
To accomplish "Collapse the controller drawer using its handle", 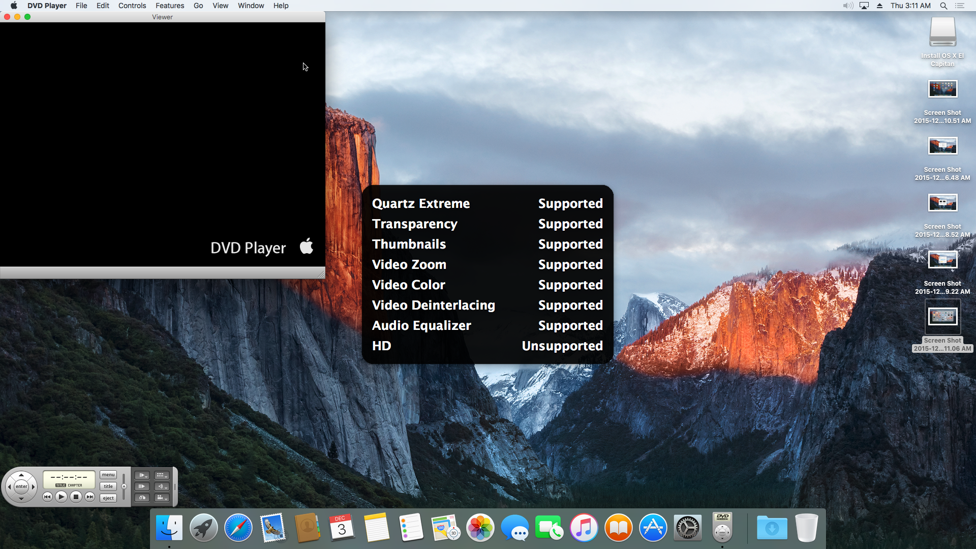I will (x=175, y=487).
